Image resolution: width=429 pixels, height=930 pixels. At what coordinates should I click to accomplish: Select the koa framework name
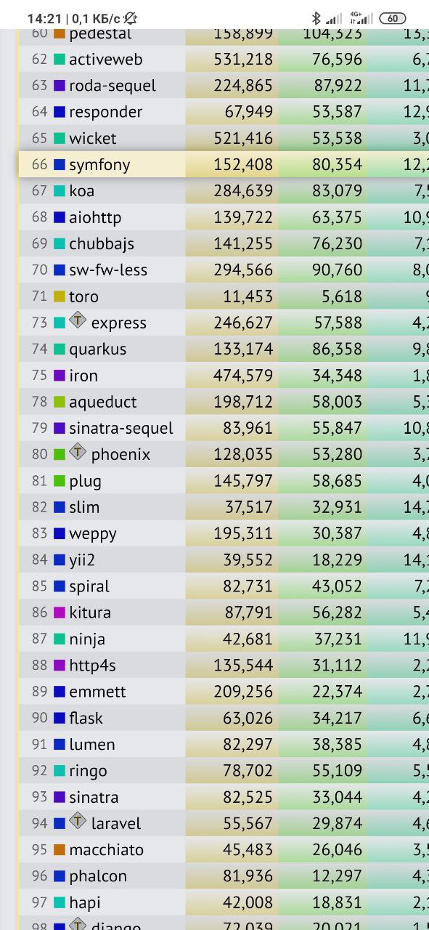click(82, 191)
